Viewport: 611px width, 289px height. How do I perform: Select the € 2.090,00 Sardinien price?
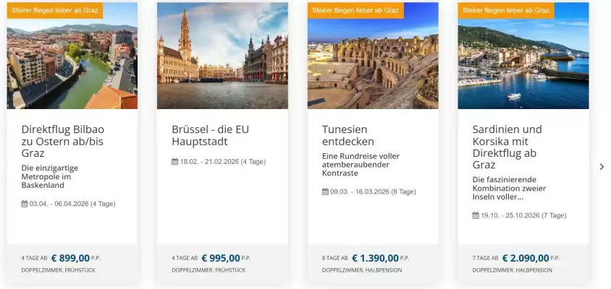(526, 258)
